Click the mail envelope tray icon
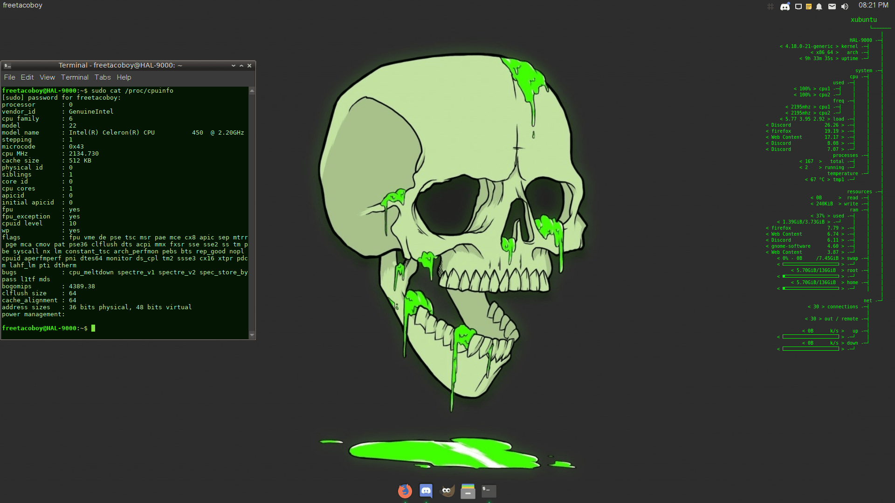Viewport: 895px width, 503px height. tap(832, 7)
